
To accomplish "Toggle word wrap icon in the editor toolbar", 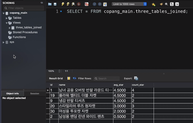I will [x=177, y=4].
